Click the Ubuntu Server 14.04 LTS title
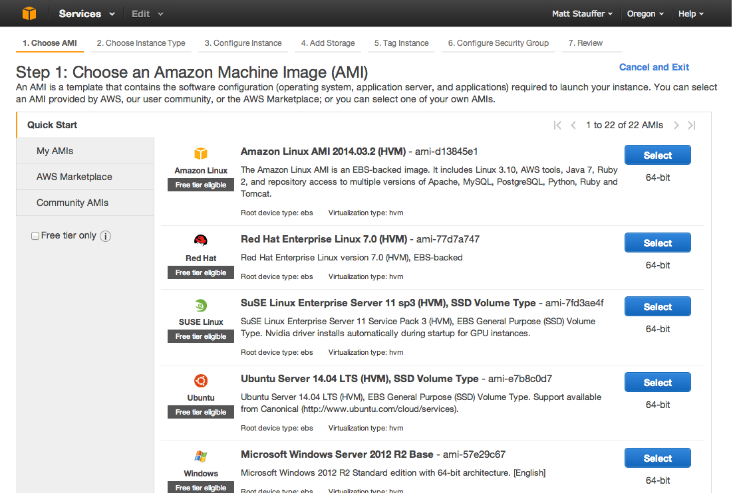 359,379
